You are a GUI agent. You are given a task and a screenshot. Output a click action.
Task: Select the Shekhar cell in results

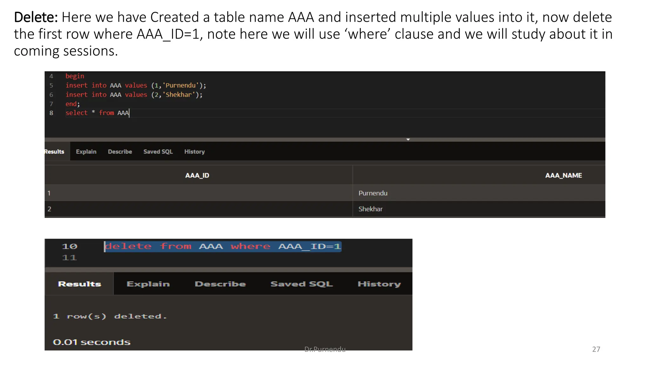tap(479, 209)
